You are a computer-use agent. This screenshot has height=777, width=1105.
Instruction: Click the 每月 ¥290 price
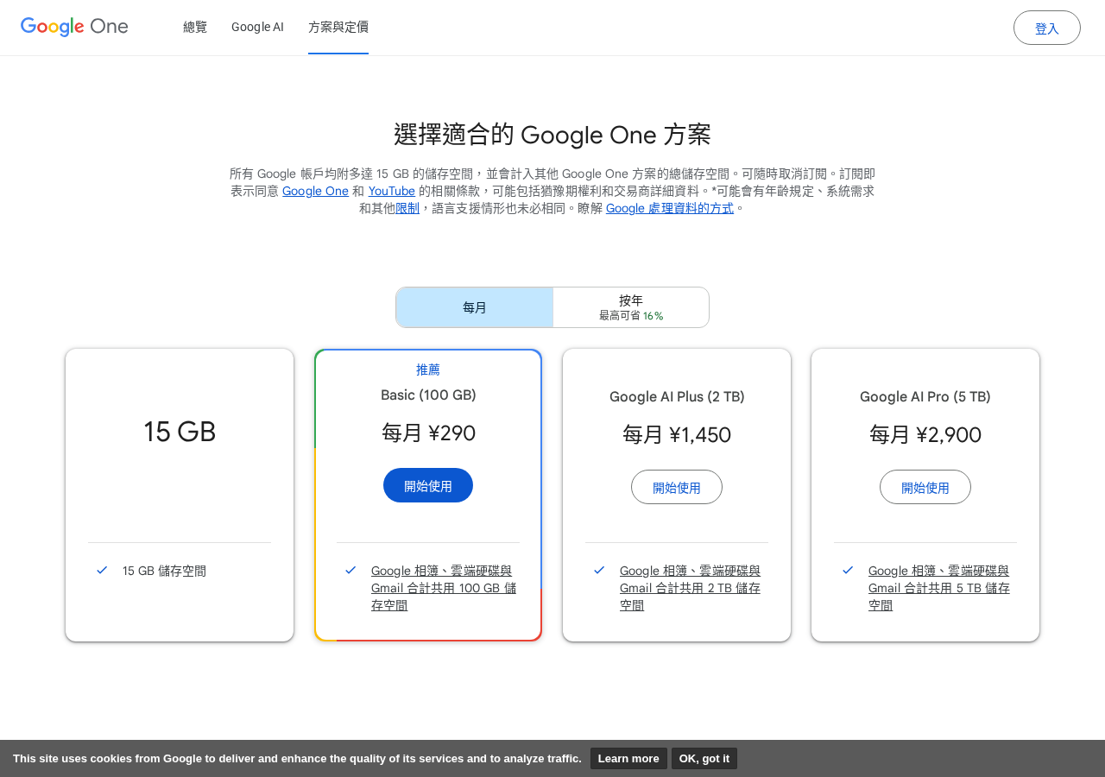click(428, 433)
